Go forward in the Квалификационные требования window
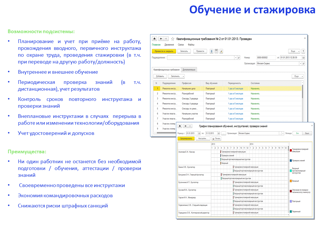 [x=166, y=39]
